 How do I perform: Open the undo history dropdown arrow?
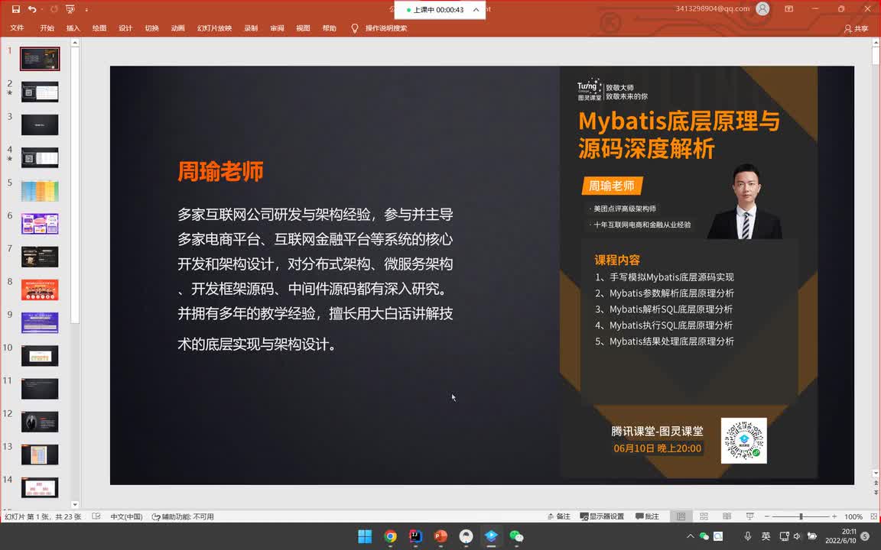[42, 9]
